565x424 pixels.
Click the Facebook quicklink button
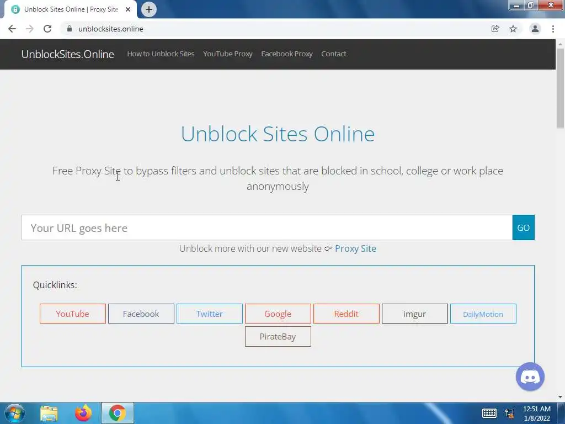pos(141,314)
